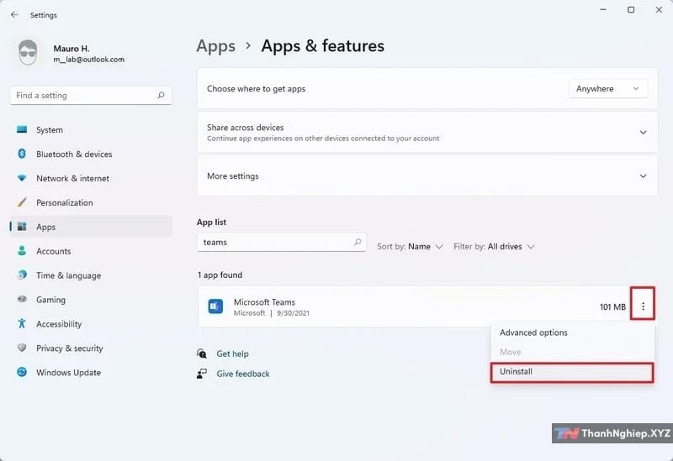This screenshot has height=461, width=673.
Task: Click the Bluetooth & devices icon
Action: (x=22, y=154)
